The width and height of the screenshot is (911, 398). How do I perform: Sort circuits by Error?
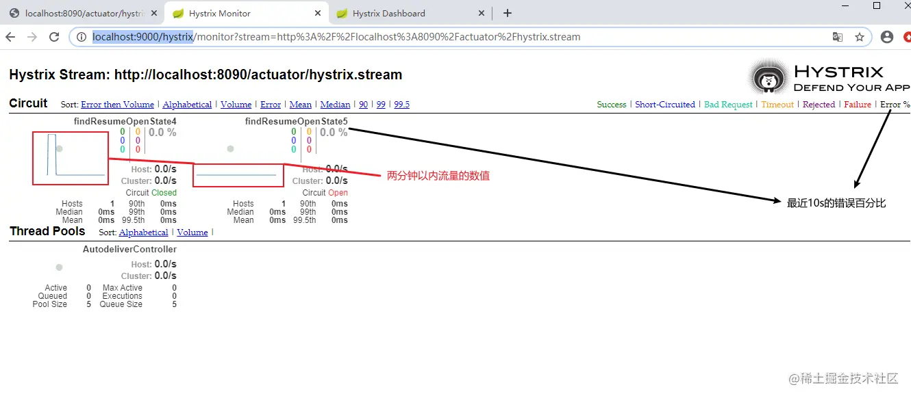(x=271, y=105)
